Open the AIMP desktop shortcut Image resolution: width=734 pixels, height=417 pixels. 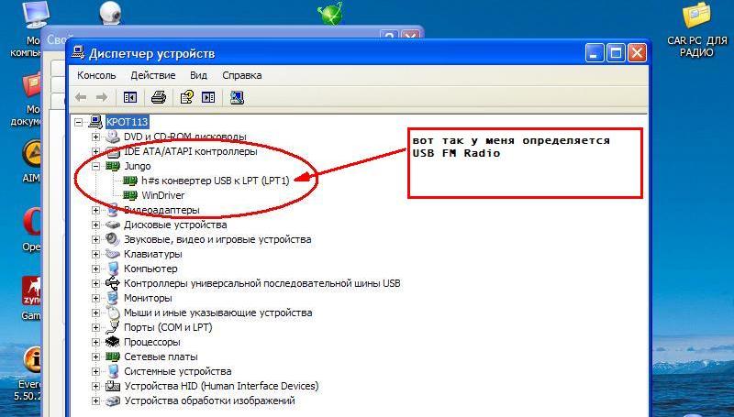pos(31,161)
